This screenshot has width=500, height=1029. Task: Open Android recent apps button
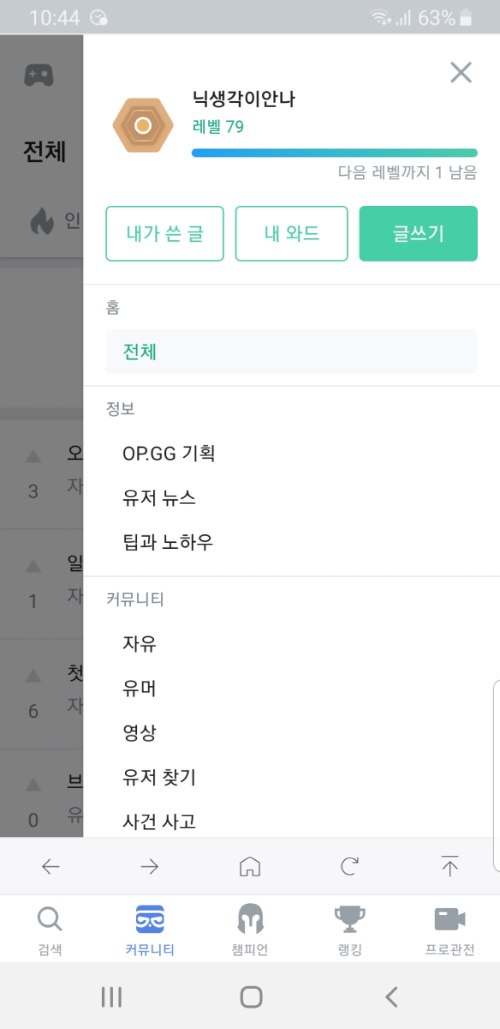(111, 996)
